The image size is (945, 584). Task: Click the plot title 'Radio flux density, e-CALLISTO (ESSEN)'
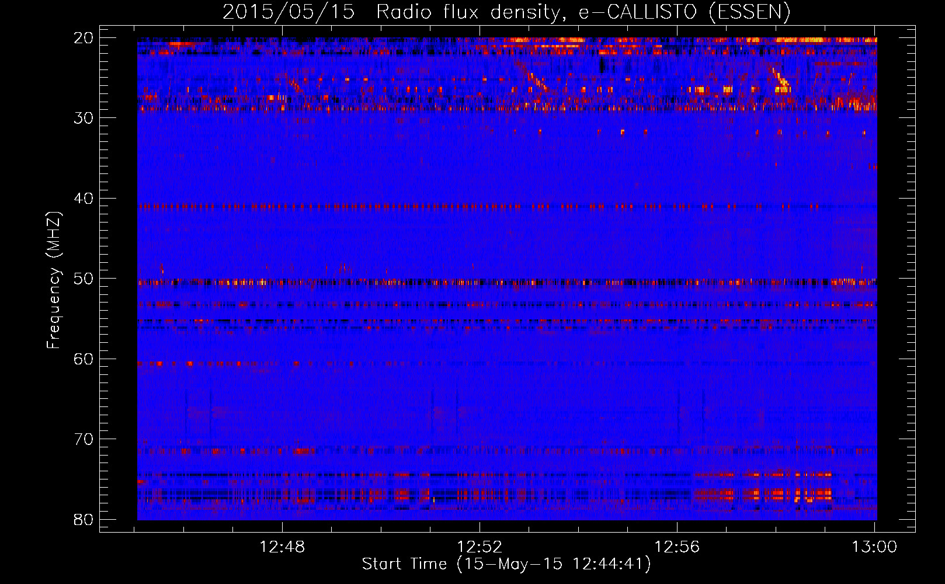tap(583, 12)
